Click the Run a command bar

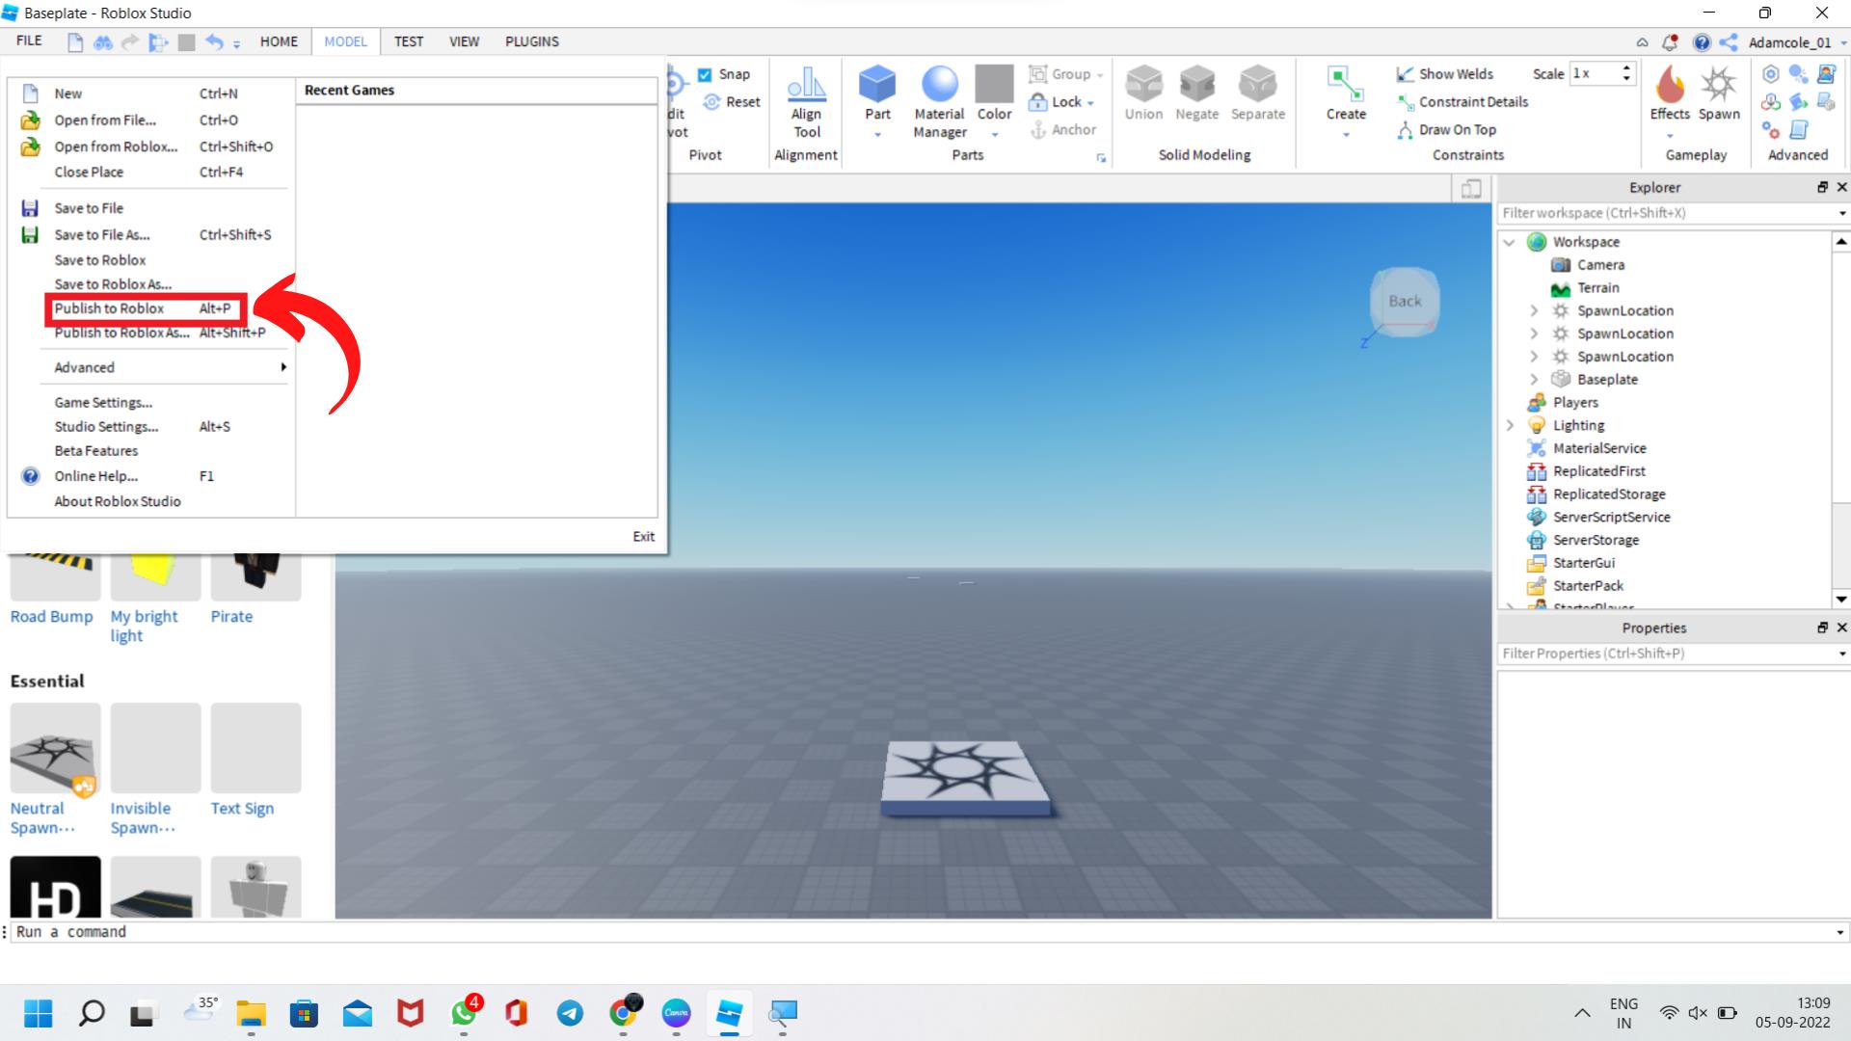click(x=921, y=932)
